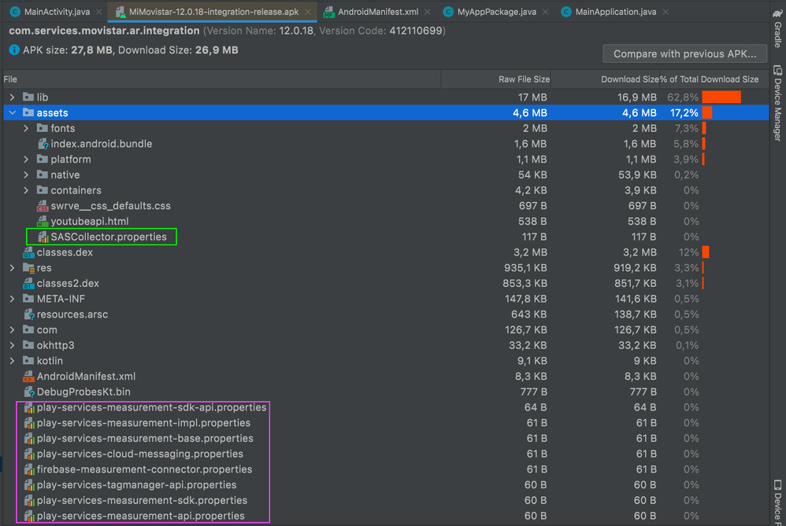Viewport: 786px width, 526px height.
Task: Click the swrve__css_defaults.css file icon
Action: (x=43, y=206)
